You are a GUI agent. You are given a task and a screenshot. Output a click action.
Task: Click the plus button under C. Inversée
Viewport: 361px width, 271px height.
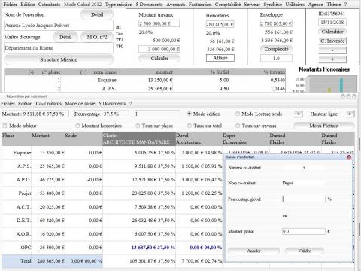332,59
